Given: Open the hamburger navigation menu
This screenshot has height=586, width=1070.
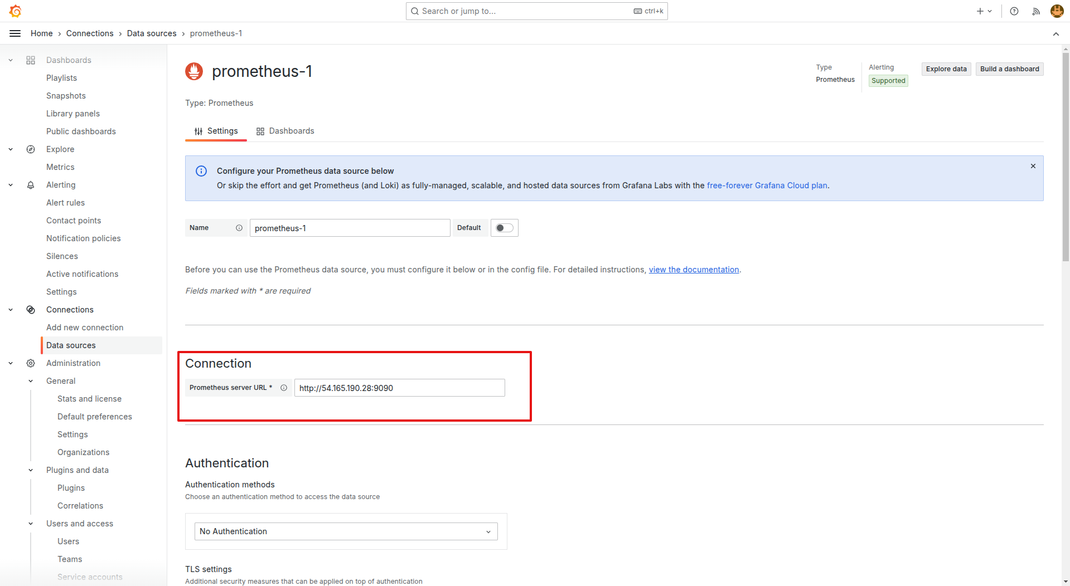Looking at the screenshot, I should (15, 33).
